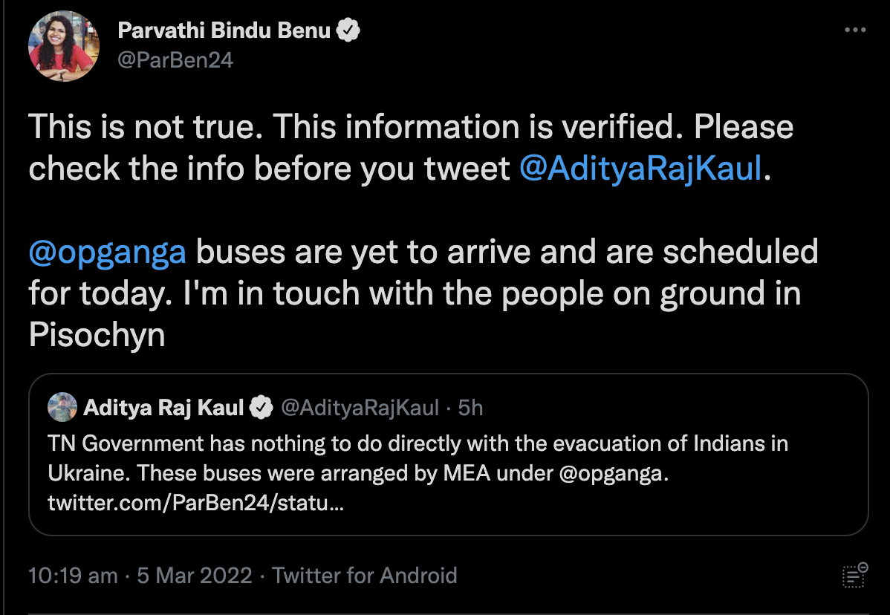Follow the blue @AdityaRajKaul mention link
Screen dimensions: 890x615
pos(640,169)
